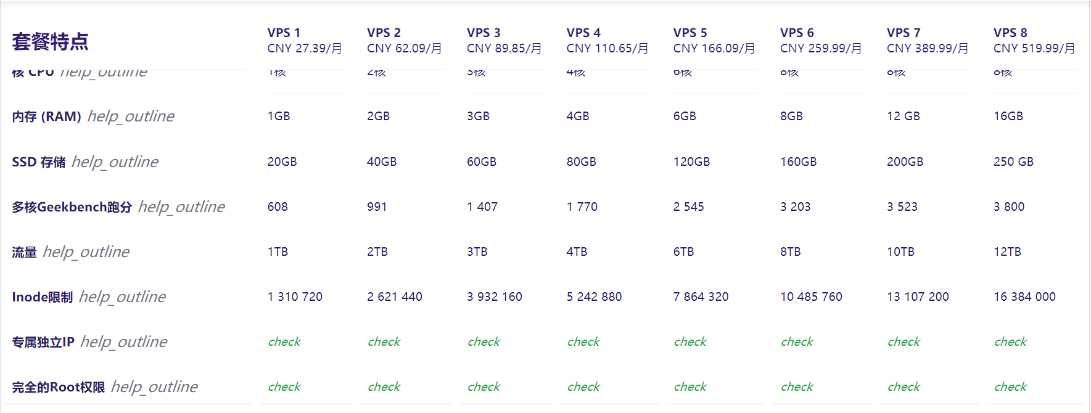Click the help icon beside 内存 (RAM)

click(131, 116)
